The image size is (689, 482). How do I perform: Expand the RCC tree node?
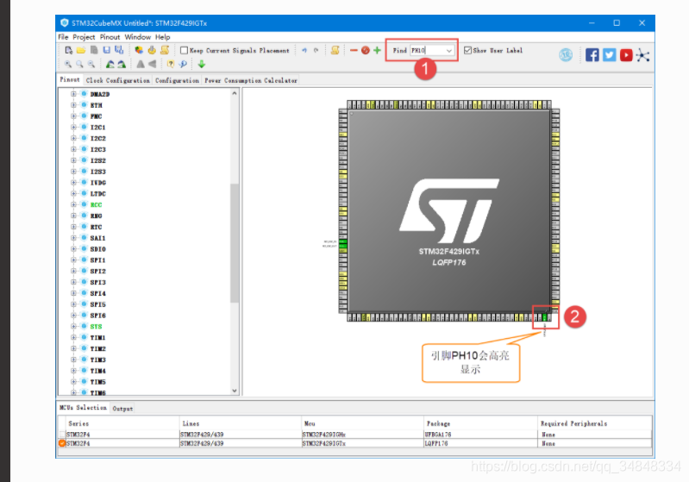[x=73, y=204]
